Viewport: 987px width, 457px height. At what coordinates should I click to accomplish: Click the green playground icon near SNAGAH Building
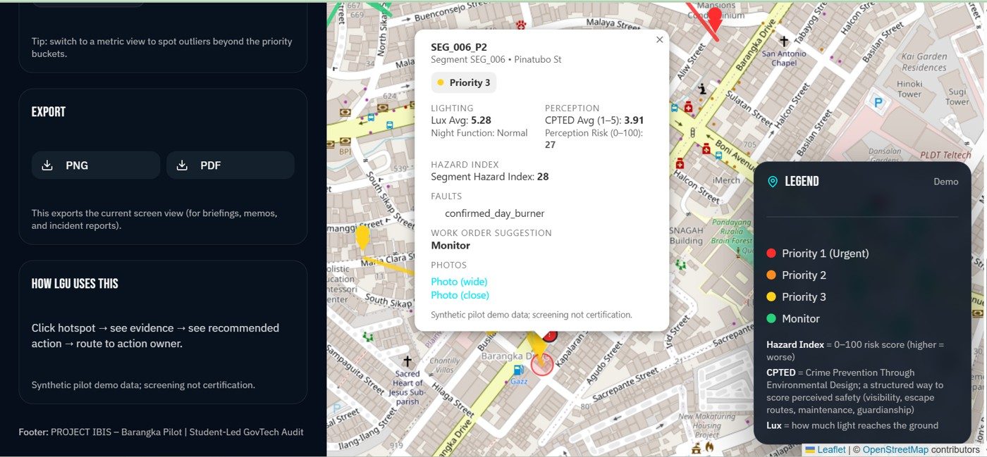(680, 265)
